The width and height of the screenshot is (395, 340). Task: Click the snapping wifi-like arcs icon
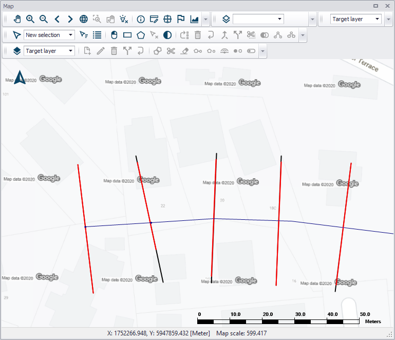pos(224,51)
